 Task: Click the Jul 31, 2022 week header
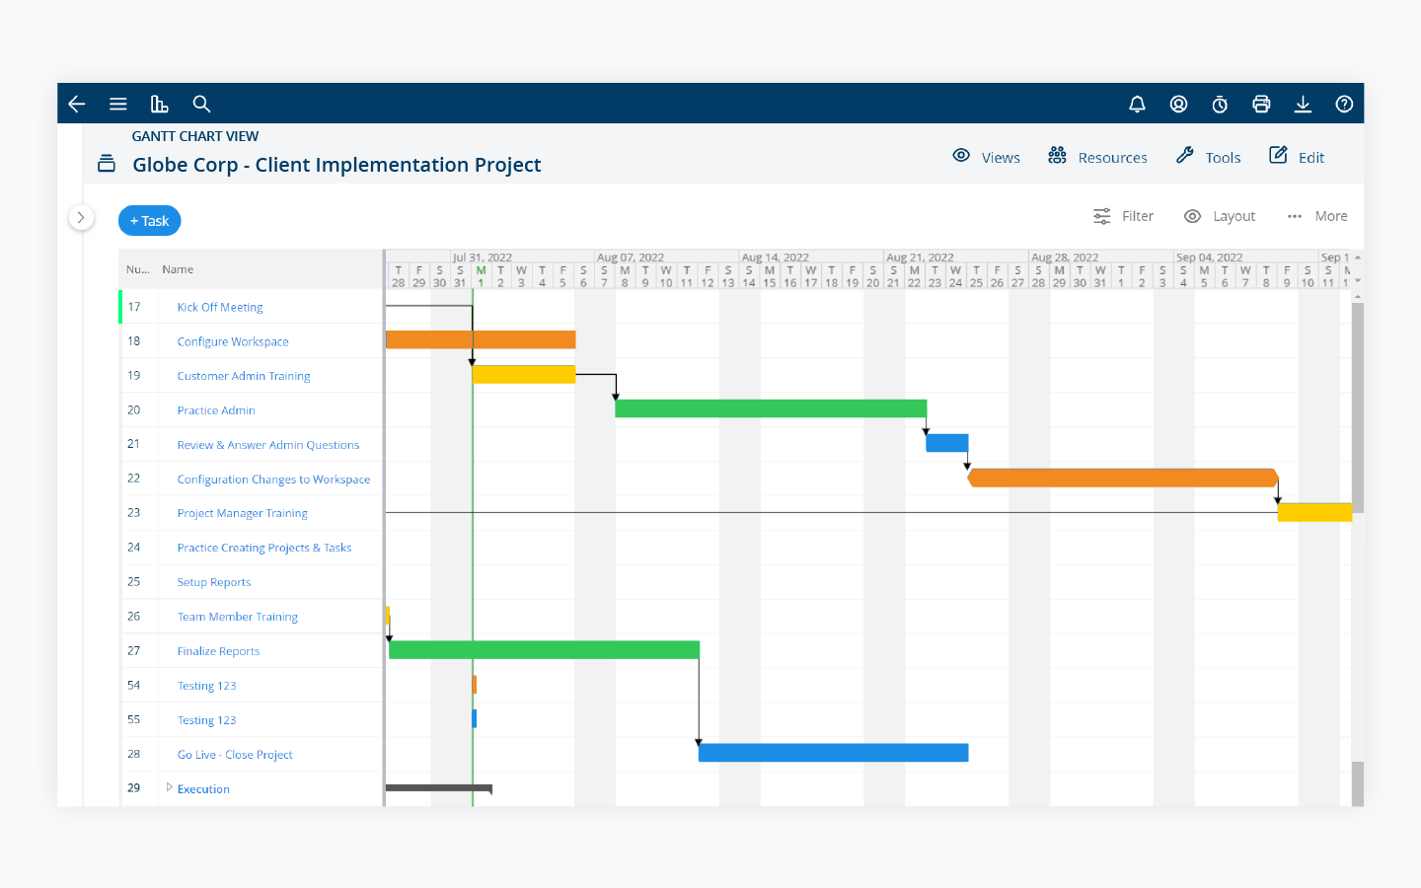pyautogui.click(x=483, y=258)
